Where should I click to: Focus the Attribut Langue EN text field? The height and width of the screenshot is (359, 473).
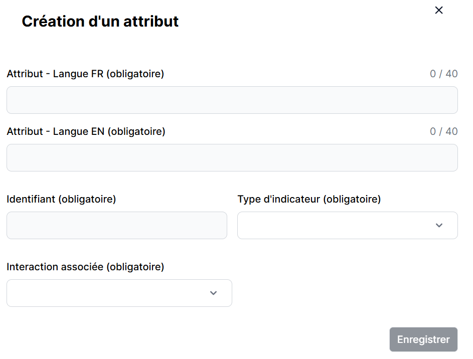pos(232,157)
